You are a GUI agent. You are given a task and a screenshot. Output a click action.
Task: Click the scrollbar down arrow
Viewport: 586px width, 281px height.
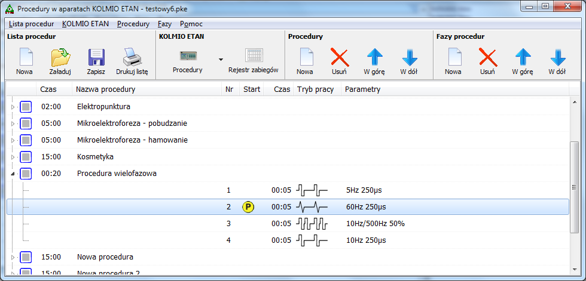[574, 269]
